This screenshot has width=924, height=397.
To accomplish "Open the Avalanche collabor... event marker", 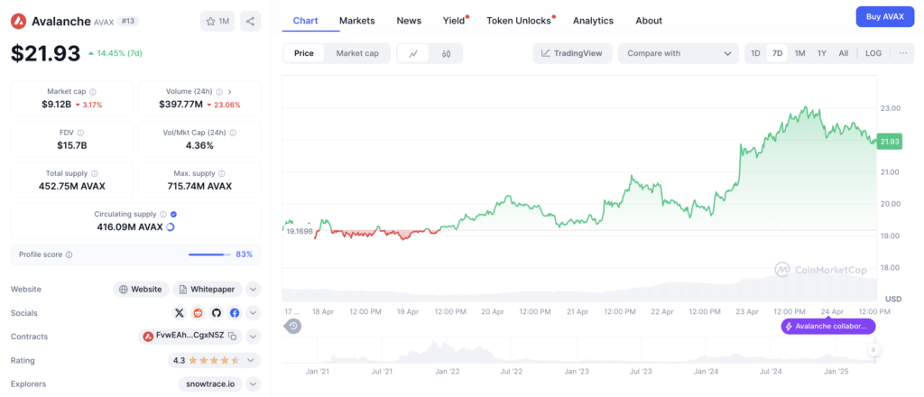I will tap(828, 327).
